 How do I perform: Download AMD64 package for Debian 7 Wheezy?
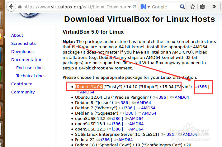pos(148,108)
